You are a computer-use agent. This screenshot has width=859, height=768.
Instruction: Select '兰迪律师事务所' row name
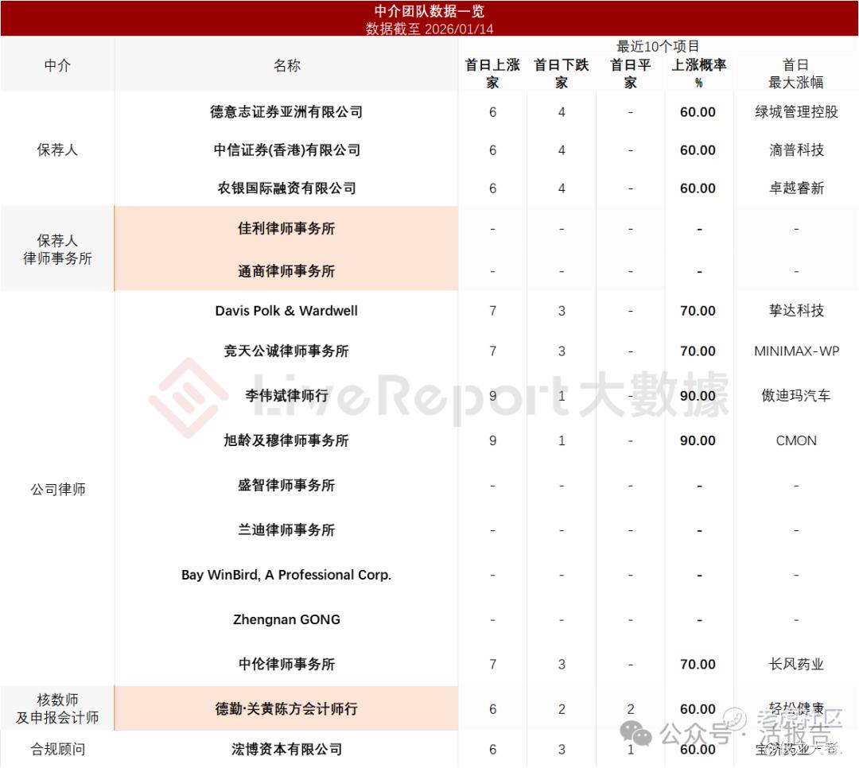click(286, 529)
